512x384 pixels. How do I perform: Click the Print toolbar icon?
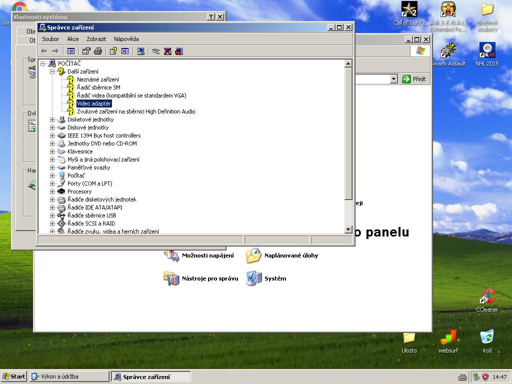98,51
